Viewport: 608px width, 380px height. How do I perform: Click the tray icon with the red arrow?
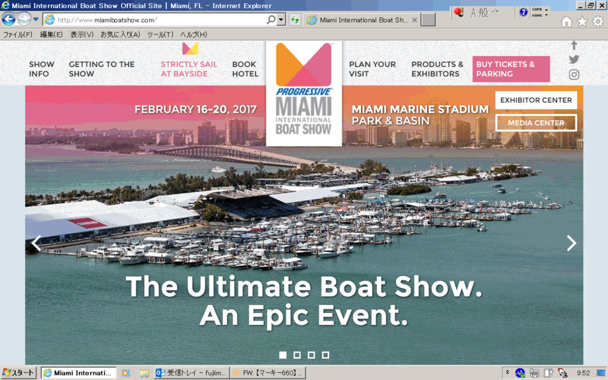click(563, 373)
